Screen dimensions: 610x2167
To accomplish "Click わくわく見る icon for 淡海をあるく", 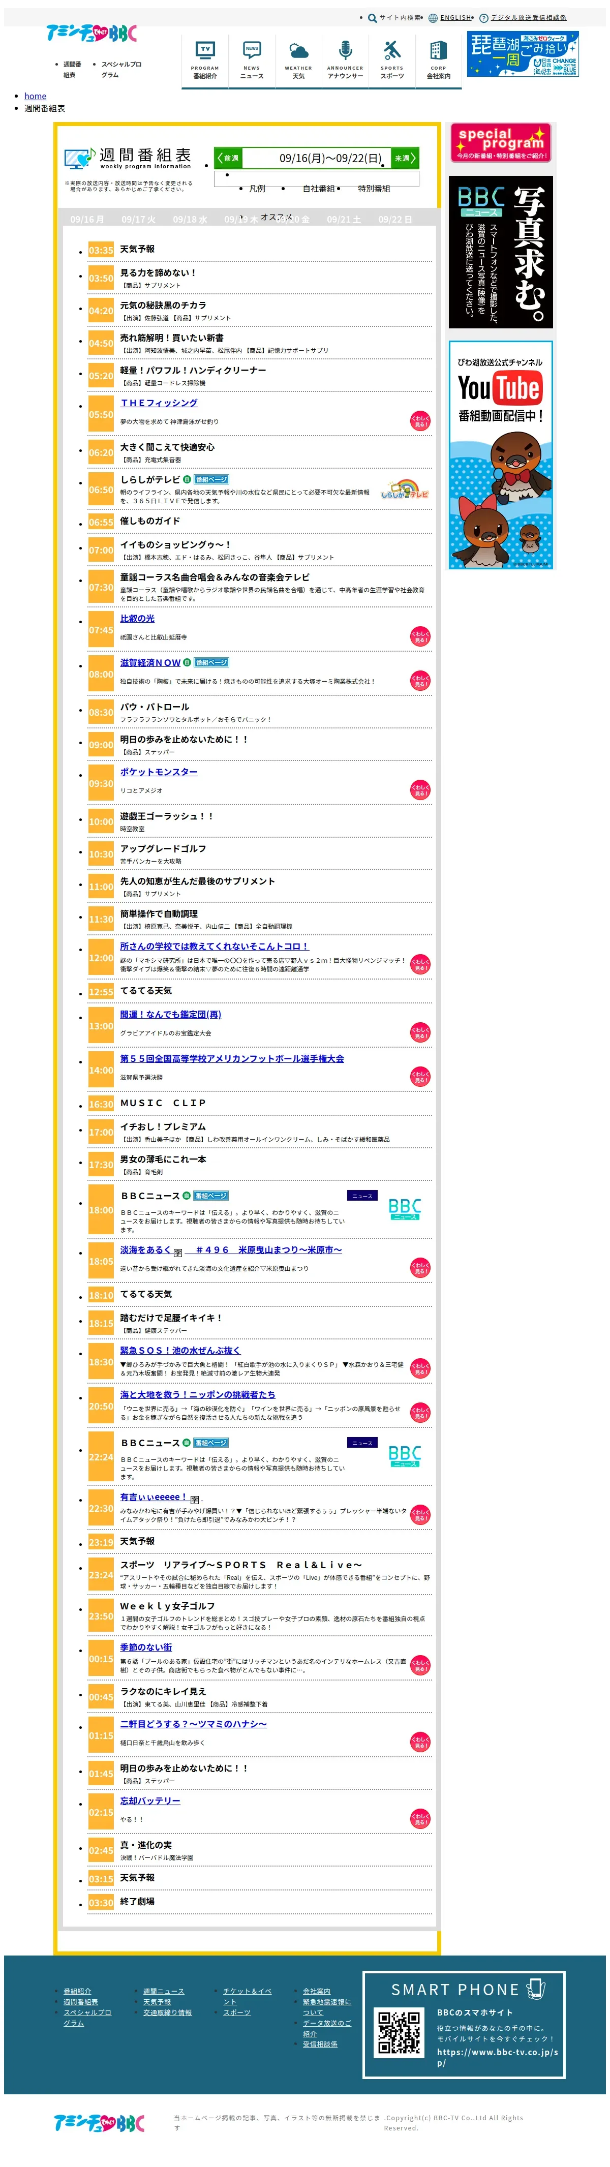I will (420, 1267).
